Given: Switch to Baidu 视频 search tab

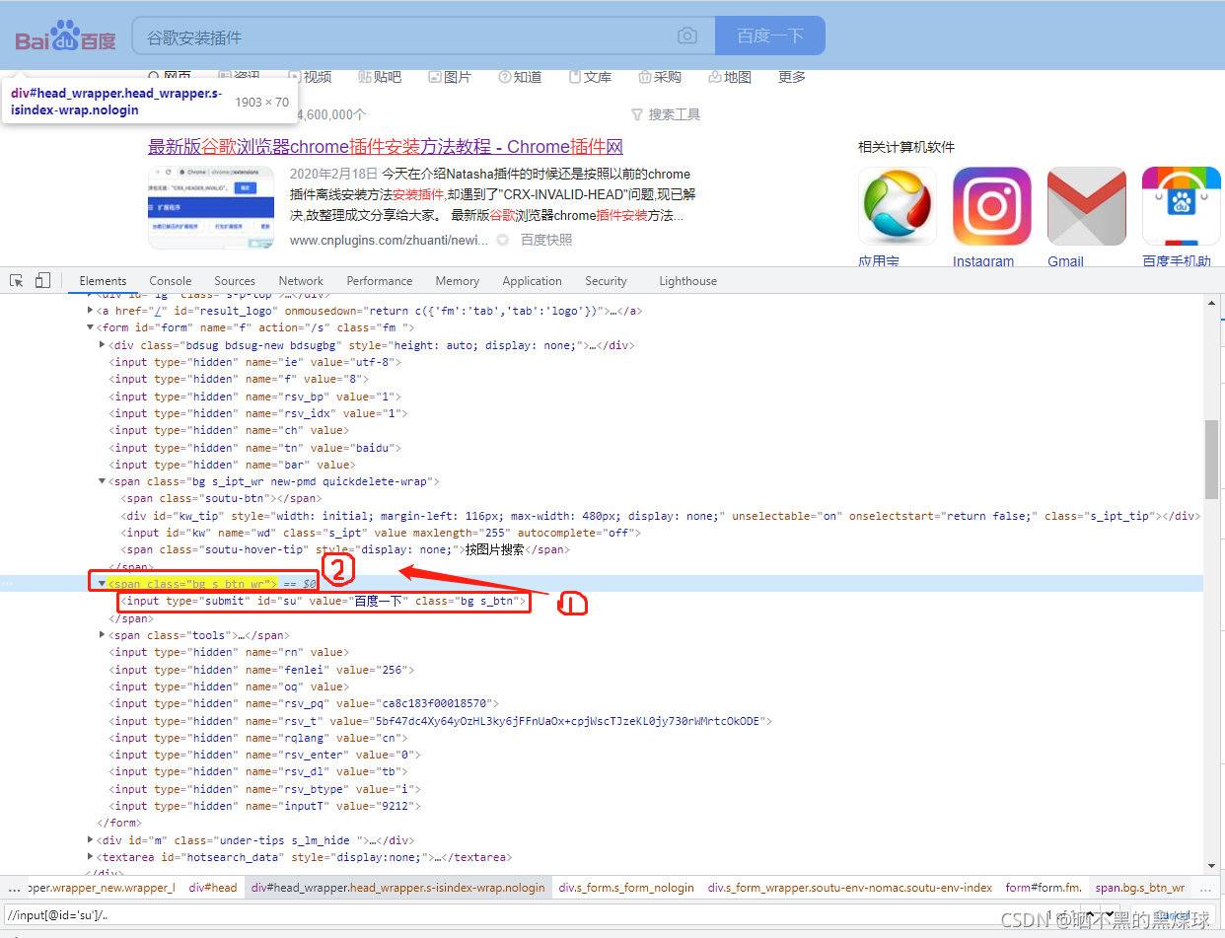Looking at the screenshot, I should point(310,77).
